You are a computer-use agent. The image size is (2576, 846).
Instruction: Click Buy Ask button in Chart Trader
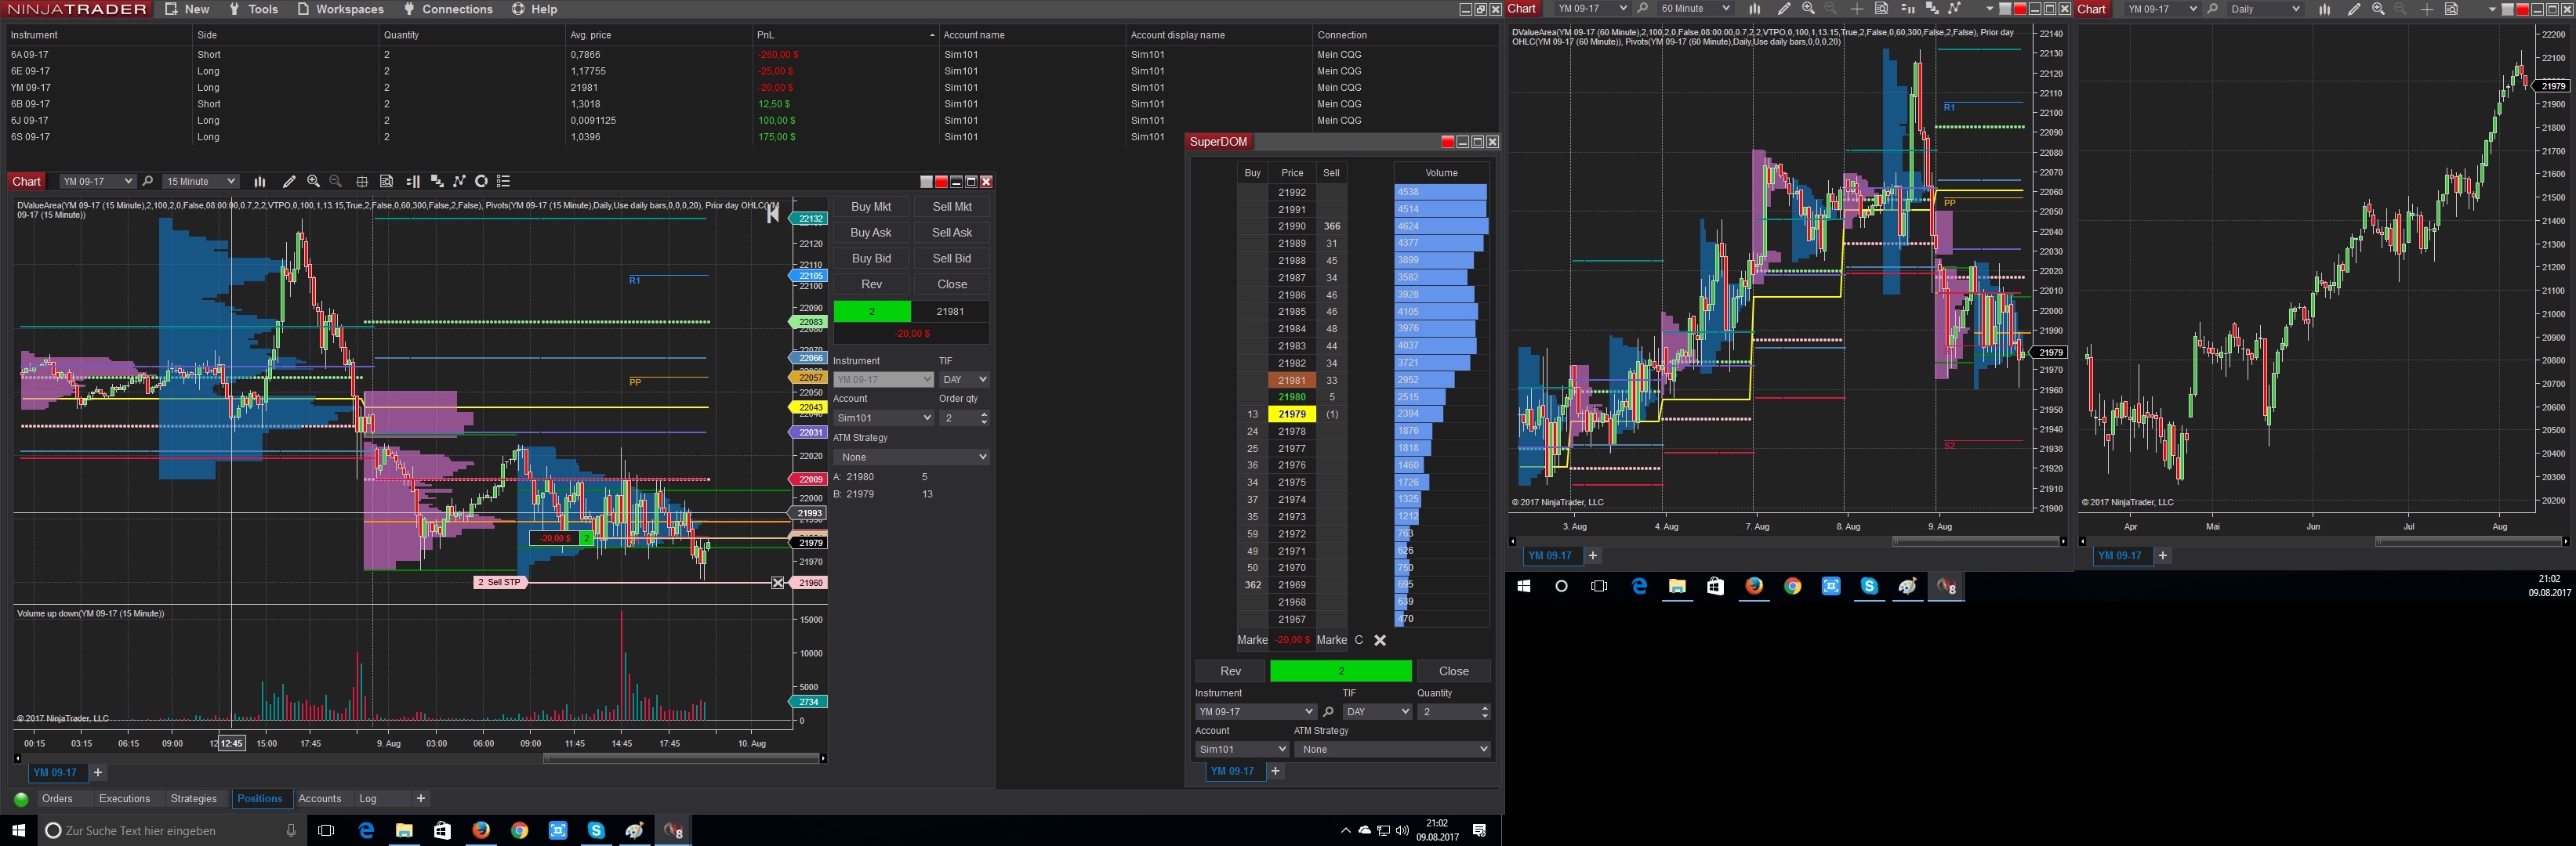[x=871, y=233]
